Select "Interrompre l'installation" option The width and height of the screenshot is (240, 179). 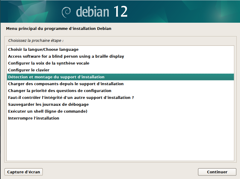[x=120, y=118]
